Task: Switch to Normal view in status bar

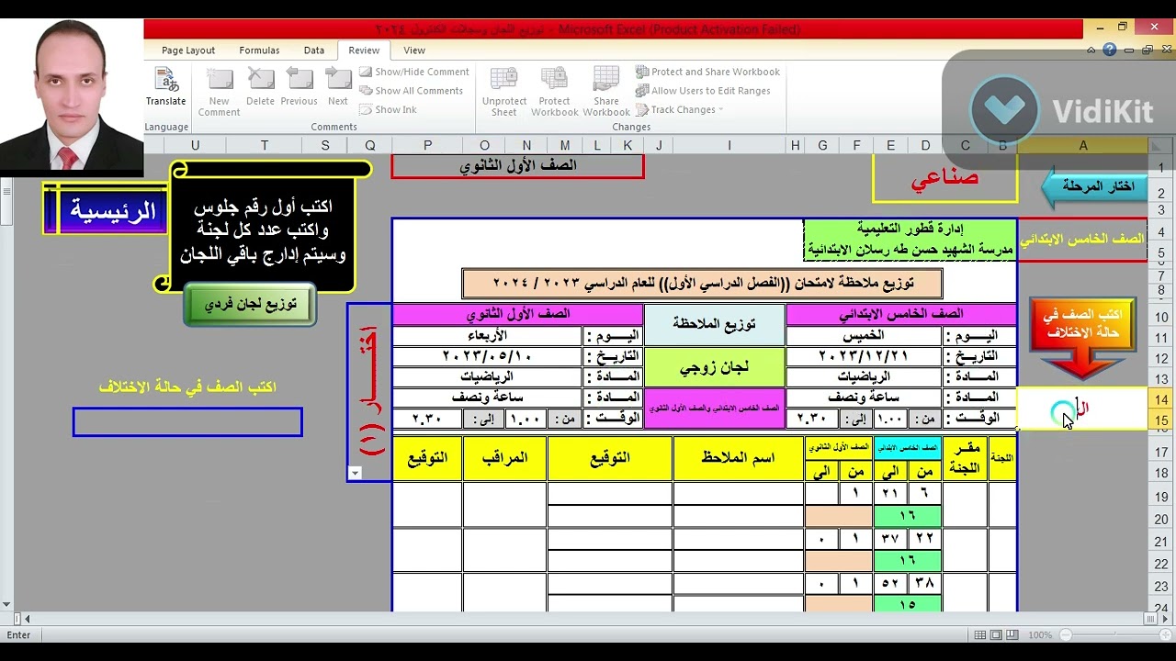Action: (x=981, y=635)
